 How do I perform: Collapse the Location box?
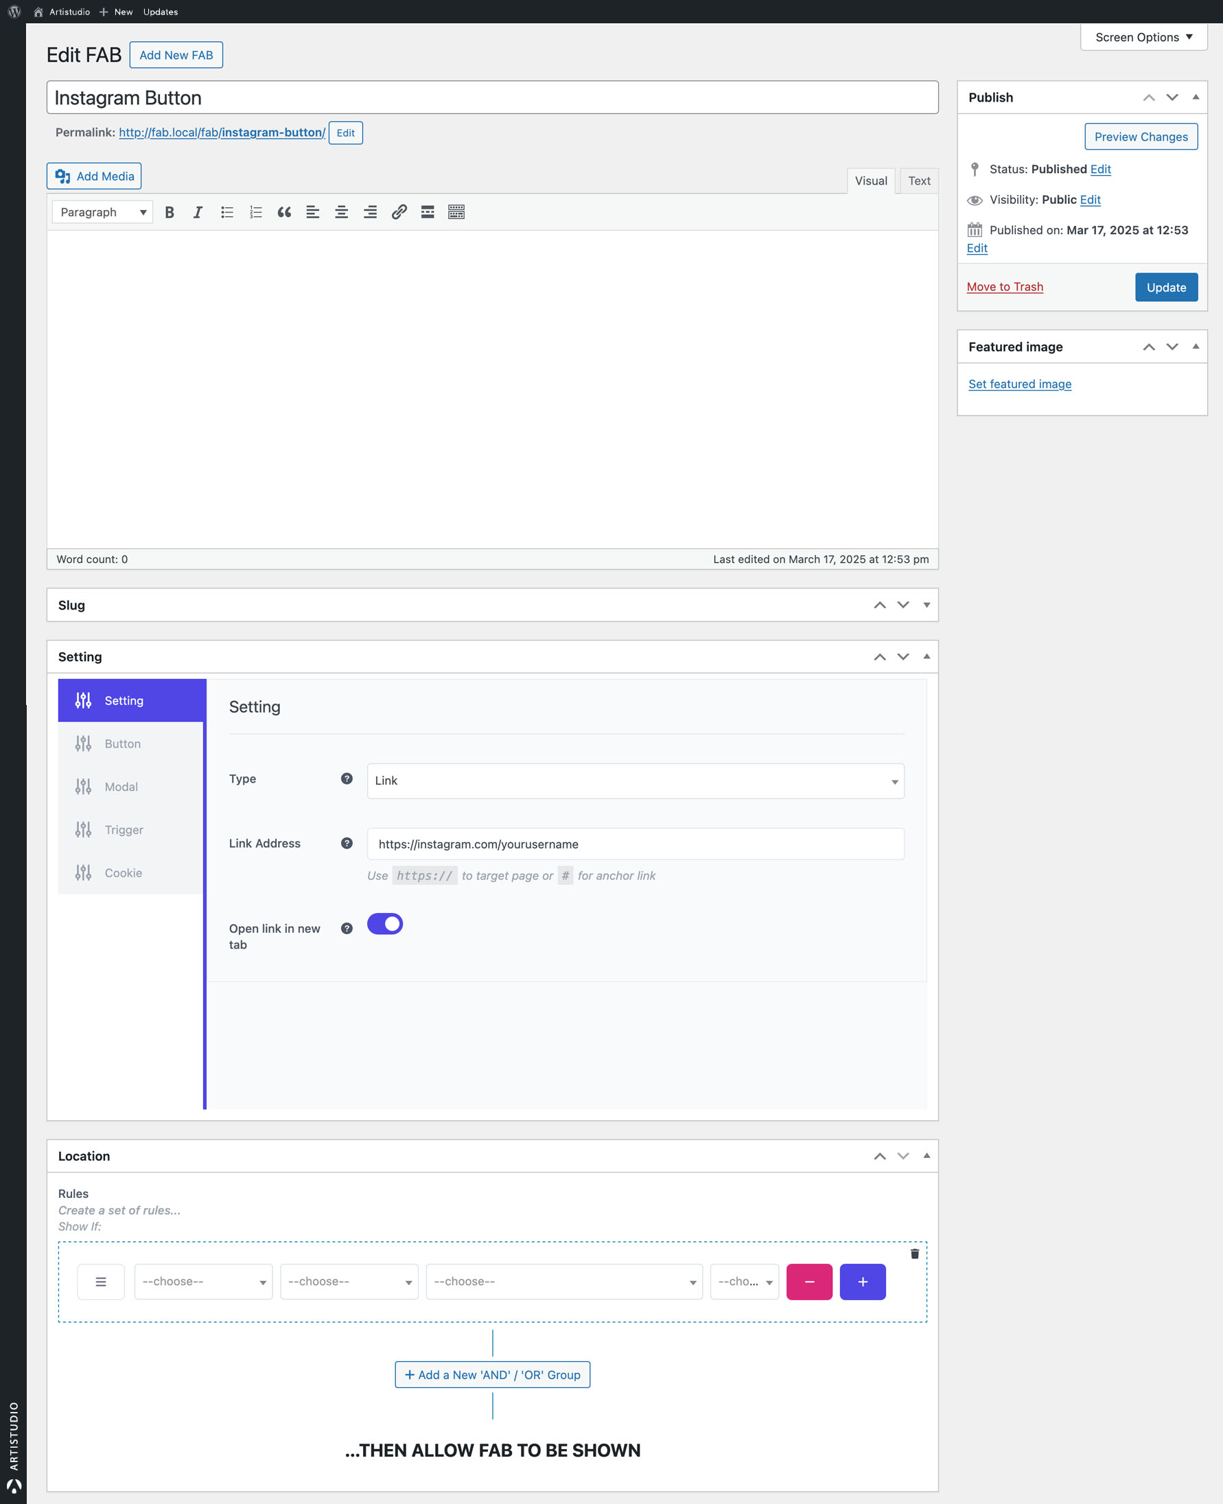927,1156
